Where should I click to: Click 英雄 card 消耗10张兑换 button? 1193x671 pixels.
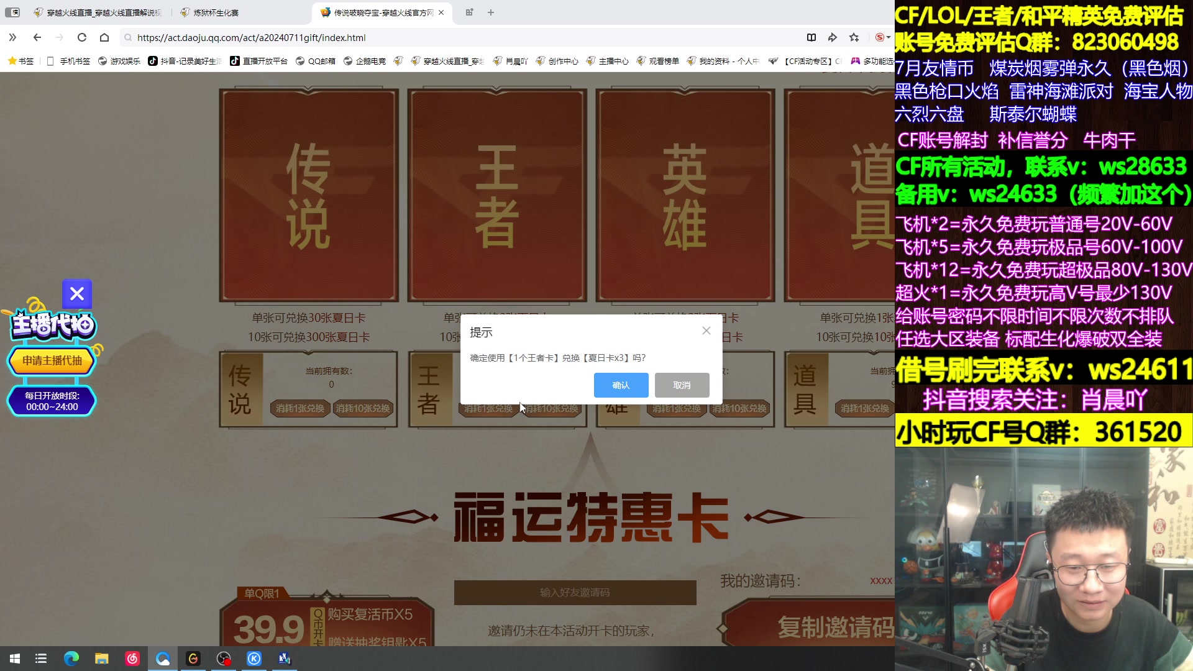click(x=739, y=408)
